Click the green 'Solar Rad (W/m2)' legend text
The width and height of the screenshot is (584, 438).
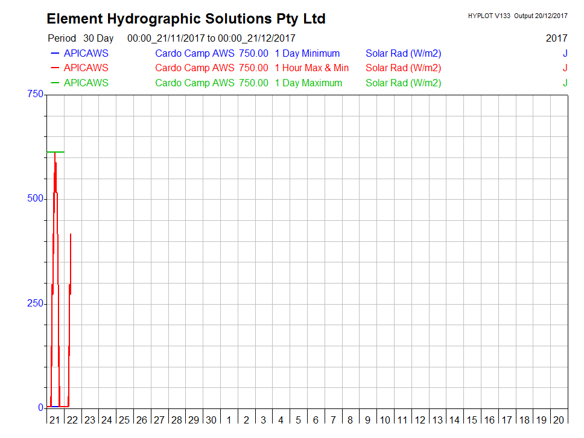(x=403, y=83)
